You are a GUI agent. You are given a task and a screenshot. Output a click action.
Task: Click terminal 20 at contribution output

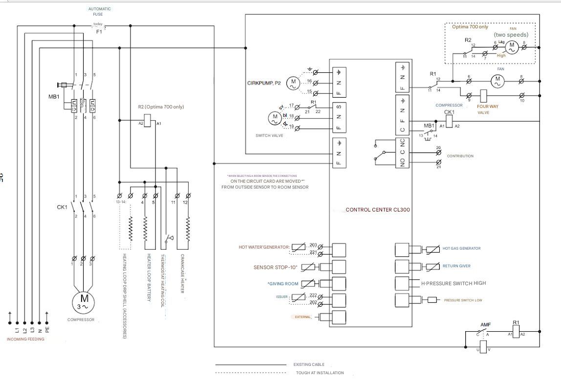tap(439, 153)
